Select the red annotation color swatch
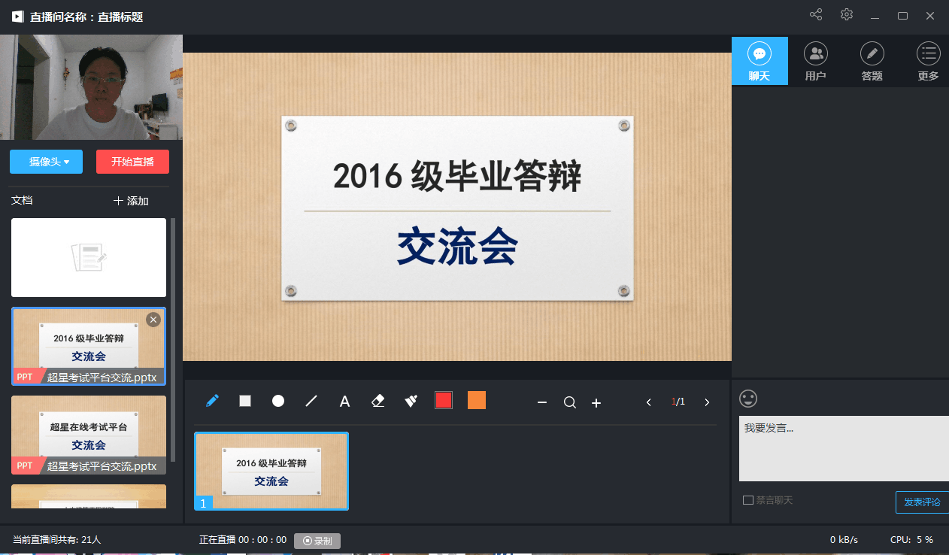The height and width of the screenshot is (555, 949). [444, 401]
